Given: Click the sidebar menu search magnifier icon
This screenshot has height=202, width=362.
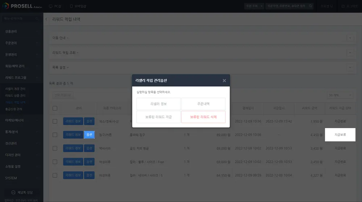Looking at the screenshot, I should (37, 18).
